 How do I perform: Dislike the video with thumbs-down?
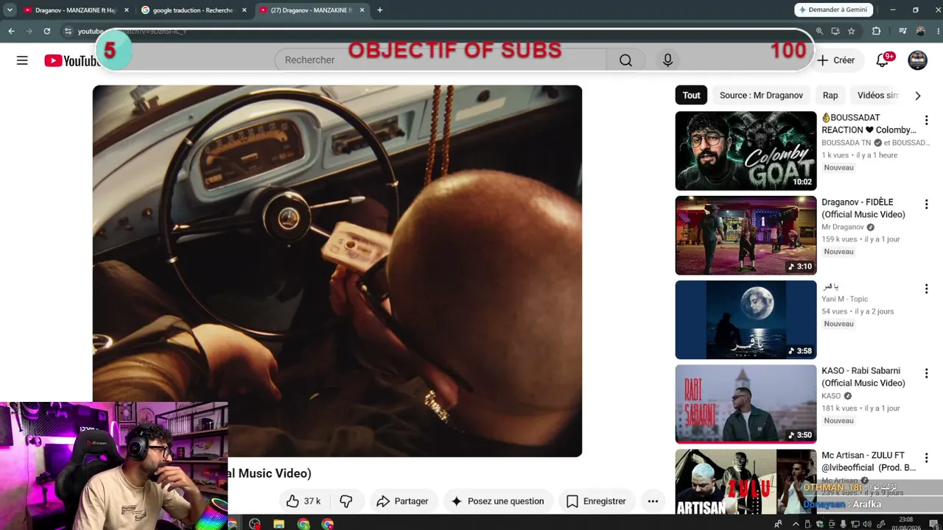click(346, 501)
